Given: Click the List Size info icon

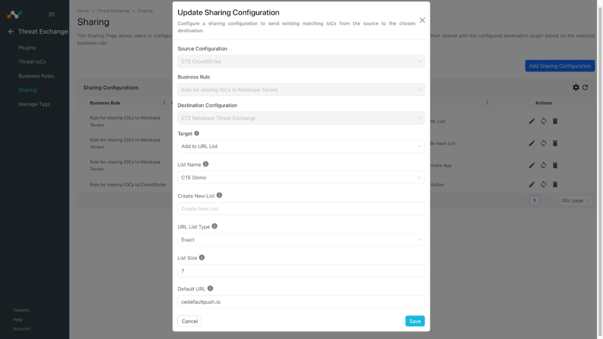Looking at the screenshot, I should [x=202, y=258].
